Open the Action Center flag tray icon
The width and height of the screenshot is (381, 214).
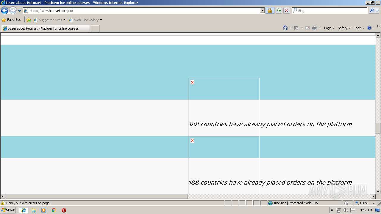pyautogui.click(x=353, y=210)
